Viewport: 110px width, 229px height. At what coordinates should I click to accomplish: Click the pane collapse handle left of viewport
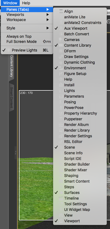16,153
